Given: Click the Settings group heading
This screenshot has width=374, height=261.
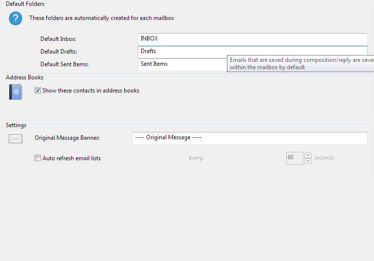Looking at the screenshot, I should (x=16, y=125).
